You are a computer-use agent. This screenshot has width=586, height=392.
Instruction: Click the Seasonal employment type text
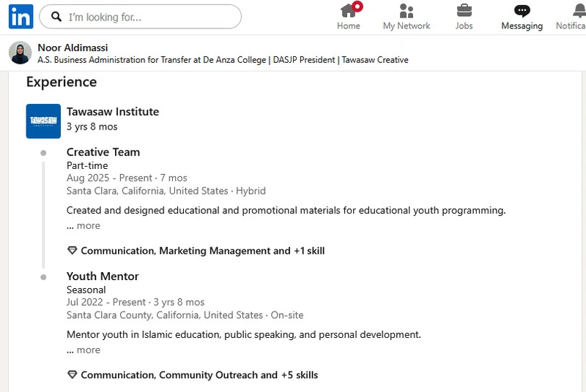point(86,290)
